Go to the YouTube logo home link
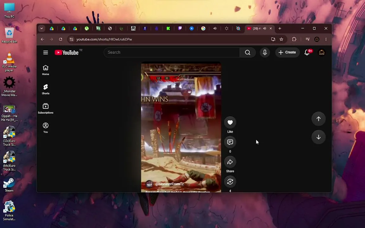The image size is (365, 228). 67,52
